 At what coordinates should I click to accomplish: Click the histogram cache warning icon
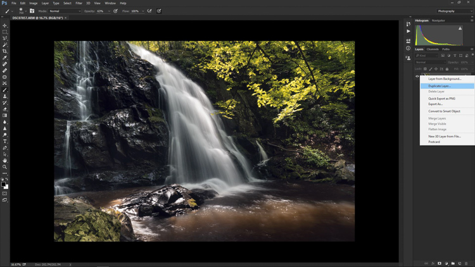pyautogui.click(x=460, y=28)
